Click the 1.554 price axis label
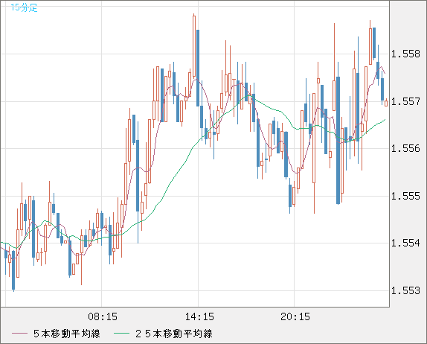The width and height of the screenshot is (427, 344). [405, 243]
